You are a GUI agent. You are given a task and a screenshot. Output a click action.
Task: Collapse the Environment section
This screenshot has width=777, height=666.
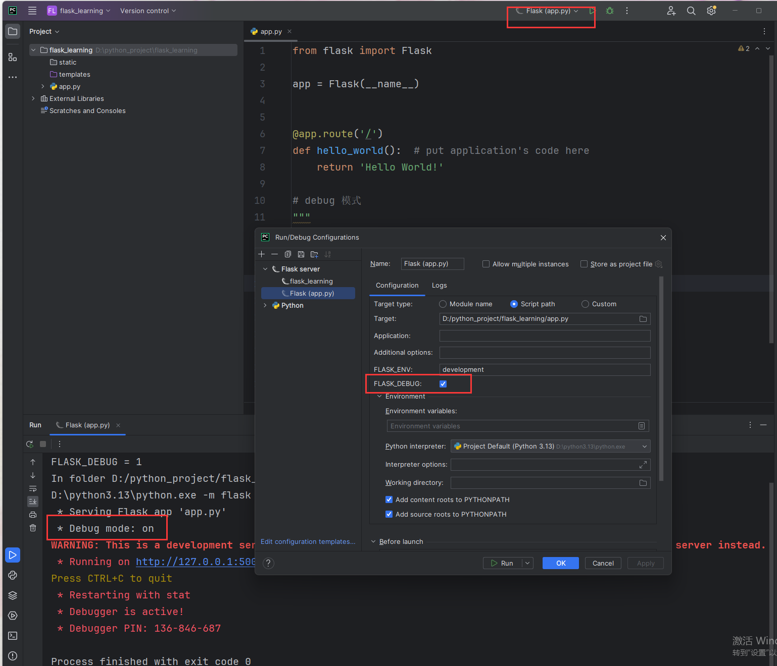(380, 397)
